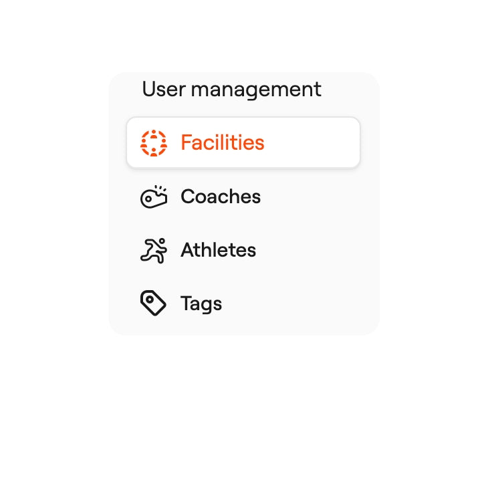Screen dimensions: 488x488
Task: Click the User management heading
Action: 231,89
